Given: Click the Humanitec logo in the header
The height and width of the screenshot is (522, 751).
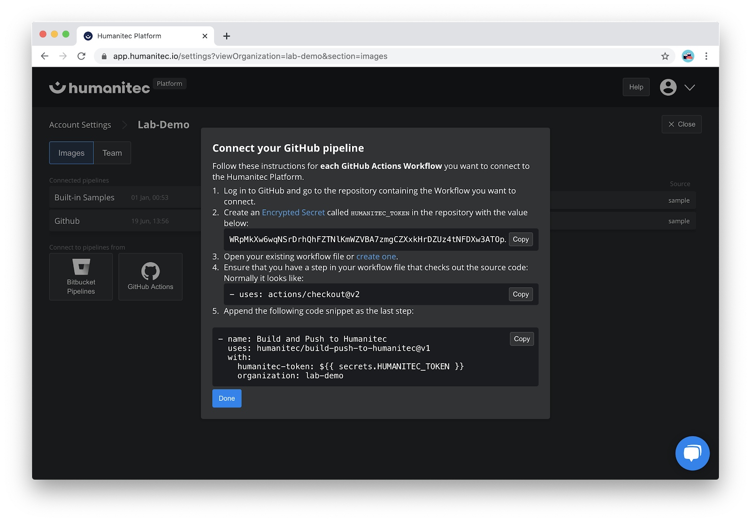Looking at the screenshot, I should 100,87.
